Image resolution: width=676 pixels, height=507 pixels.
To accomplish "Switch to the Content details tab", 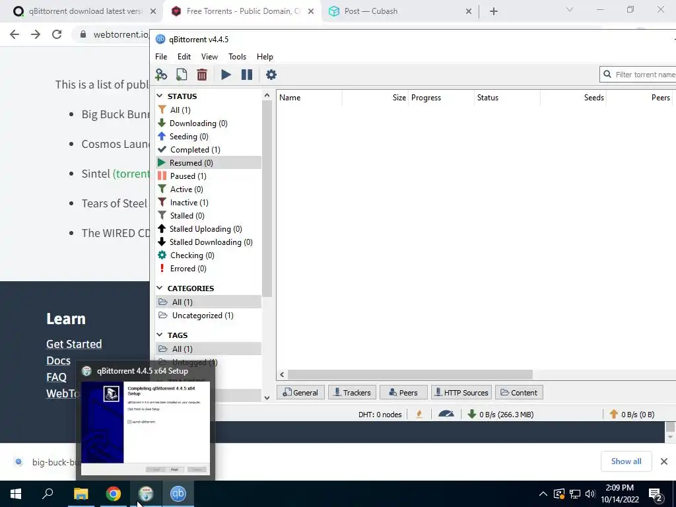I will pyautogui.click(x=519, y=392).
